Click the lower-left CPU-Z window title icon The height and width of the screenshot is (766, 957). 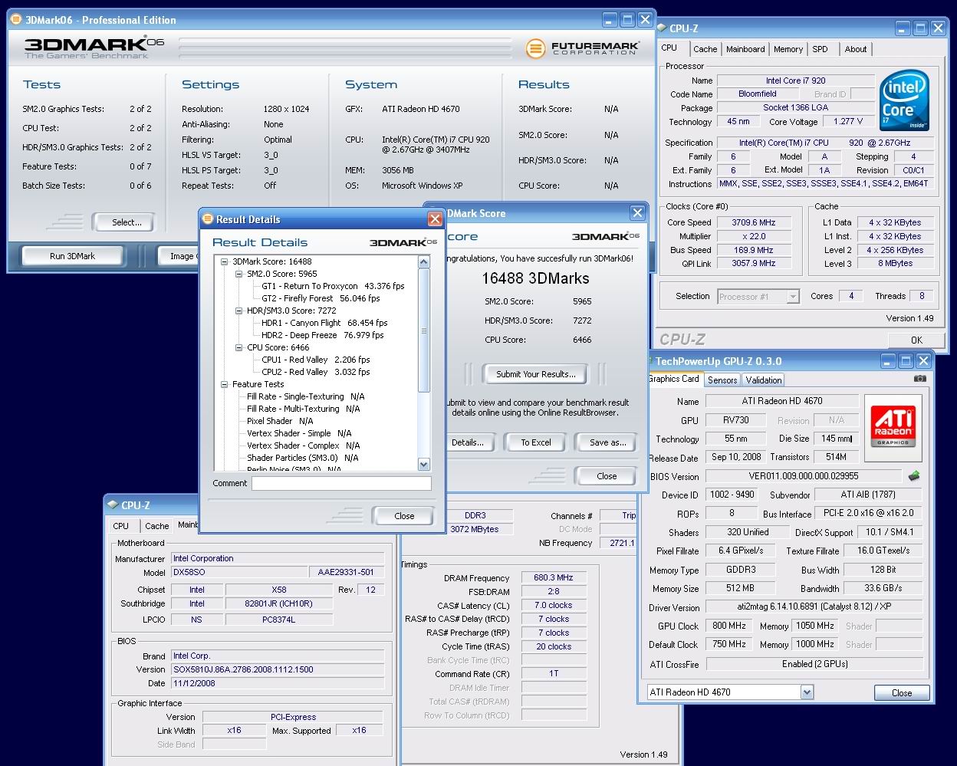(x=113, y=505)
